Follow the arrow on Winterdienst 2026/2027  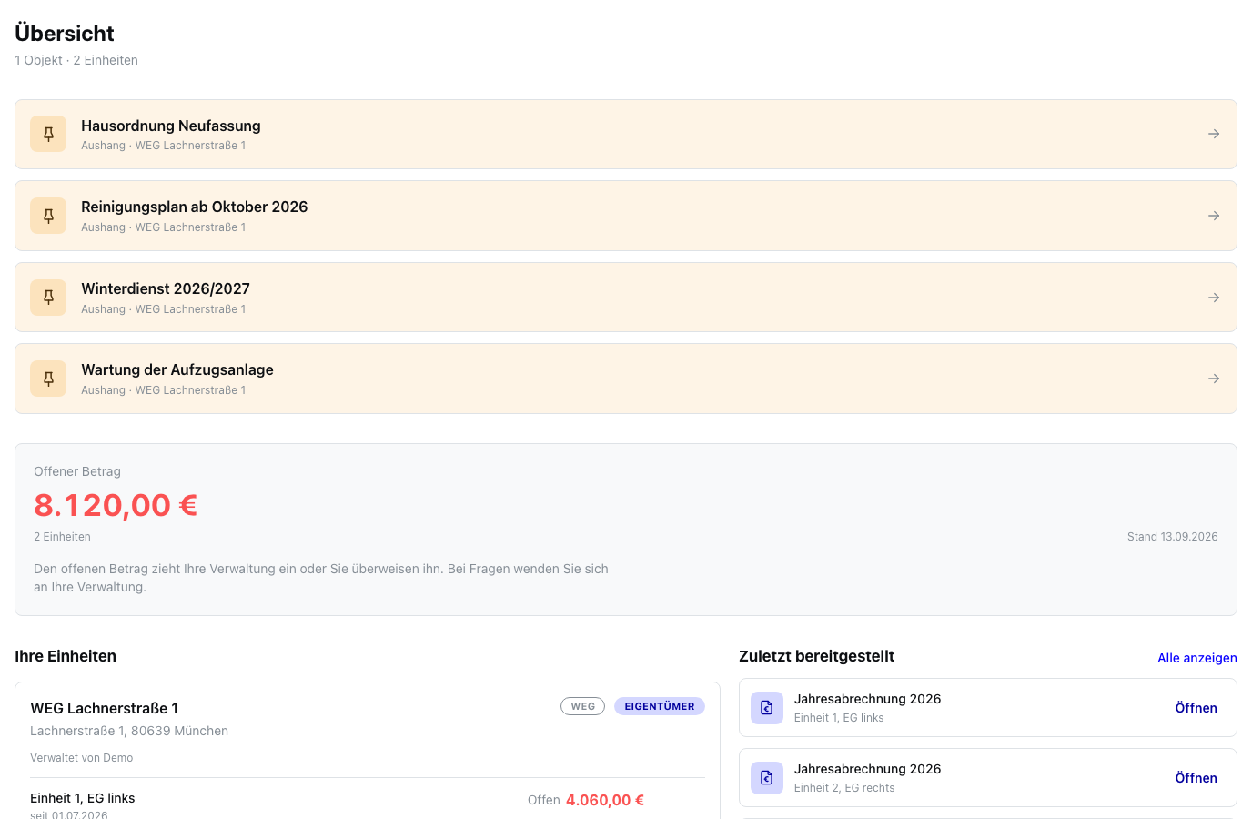(x=1214, y=298)
